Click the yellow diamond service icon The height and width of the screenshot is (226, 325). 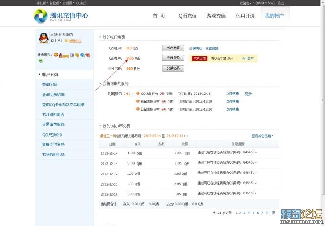[77, 55]
